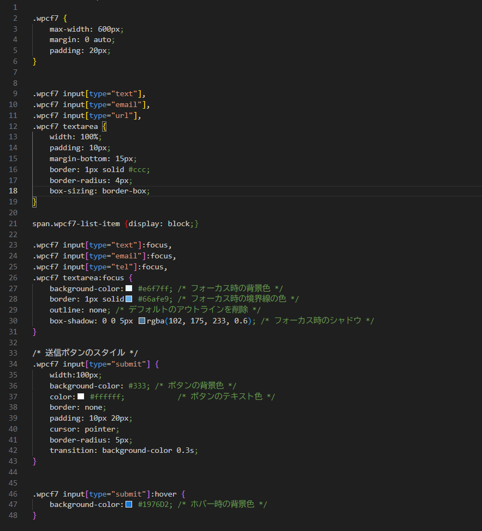Click the textarea:focus selector
The image size is (482, 531).
[93, 278]
